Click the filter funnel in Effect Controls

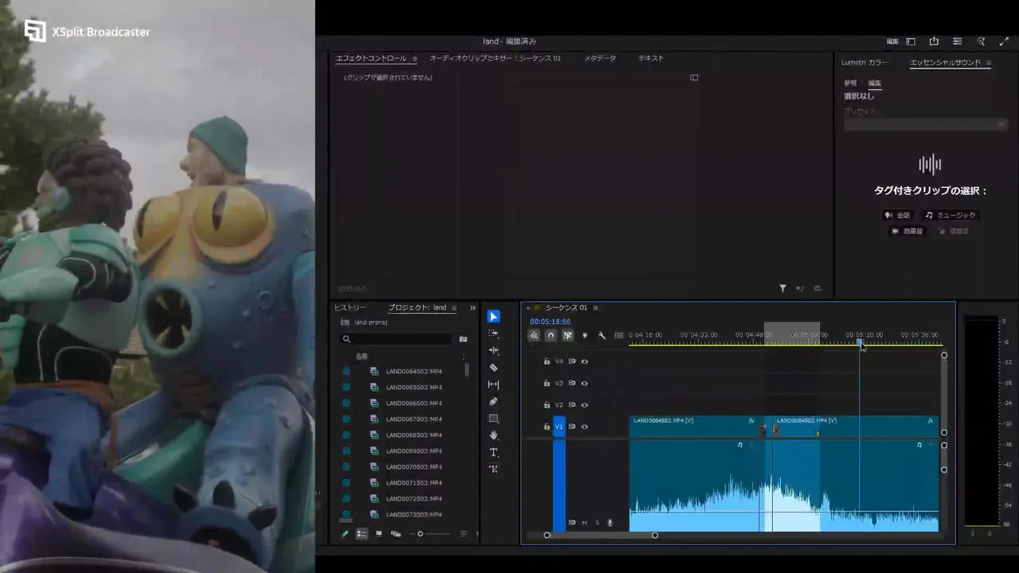coord(783,289)
